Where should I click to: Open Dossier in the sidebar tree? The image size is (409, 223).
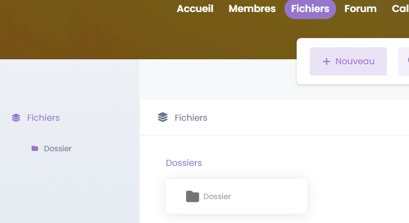tap(58, 148)
